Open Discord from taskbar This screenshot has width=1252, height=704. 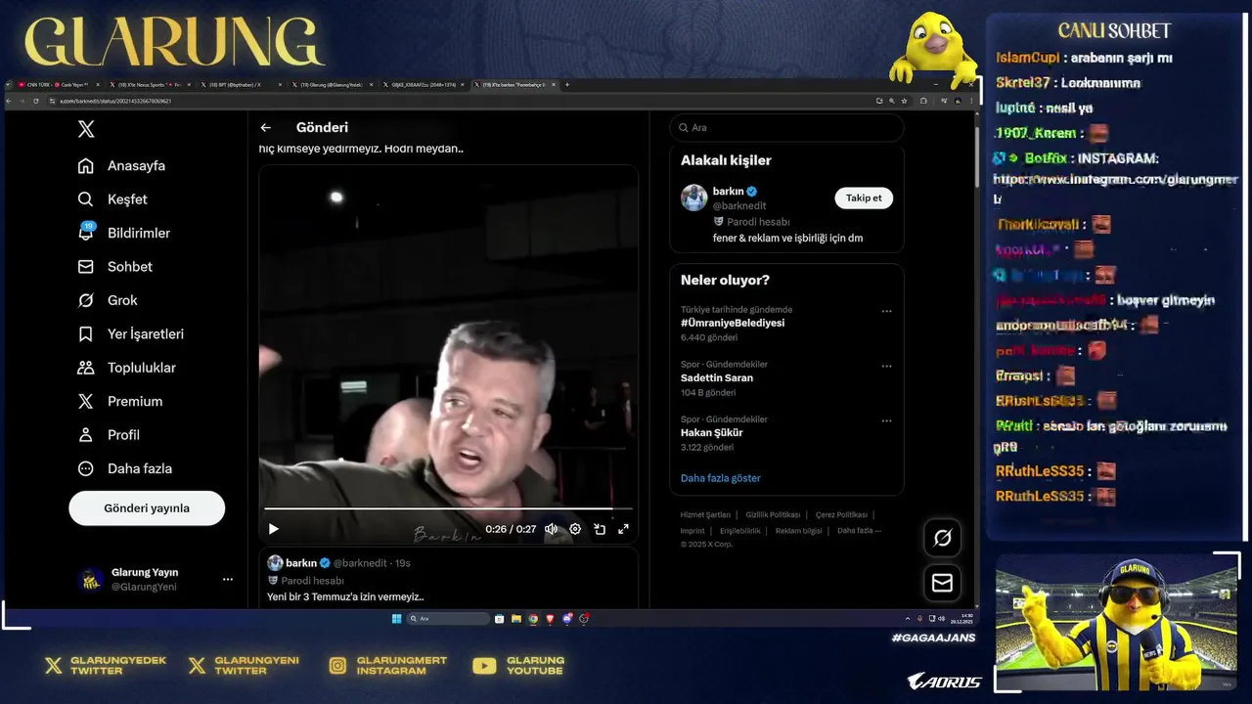click(567, 618)
